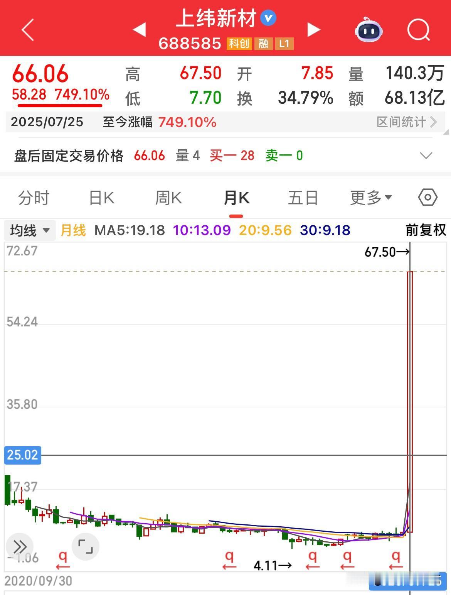Tap the back arrow in header
451x595 pixels.
point(28,30)
